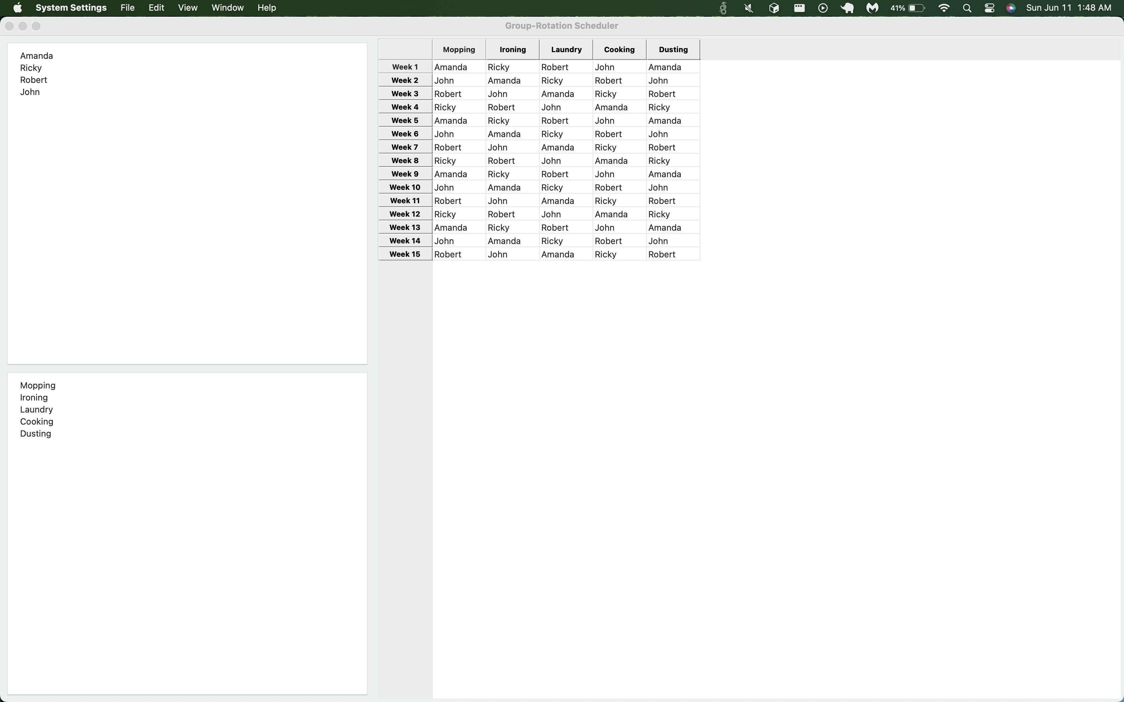This screenshot has width=1124, height=702.
Task: Click the Week 13 Laundry cell Robert
Action: (566, 228)
